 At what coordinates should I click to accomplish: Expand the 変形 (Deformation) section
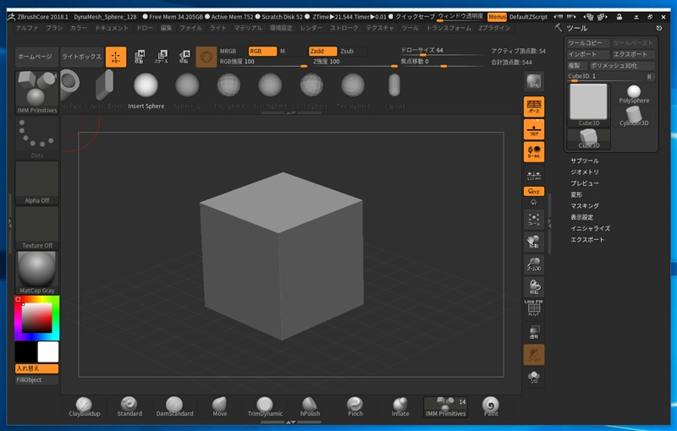tap(576, 194)
